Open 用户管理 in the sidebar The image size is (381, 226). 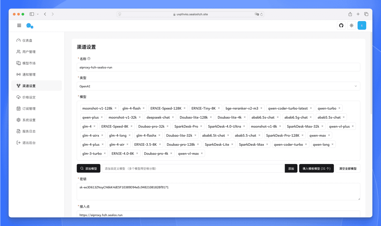pyautogui.click(x=36, y=52)
